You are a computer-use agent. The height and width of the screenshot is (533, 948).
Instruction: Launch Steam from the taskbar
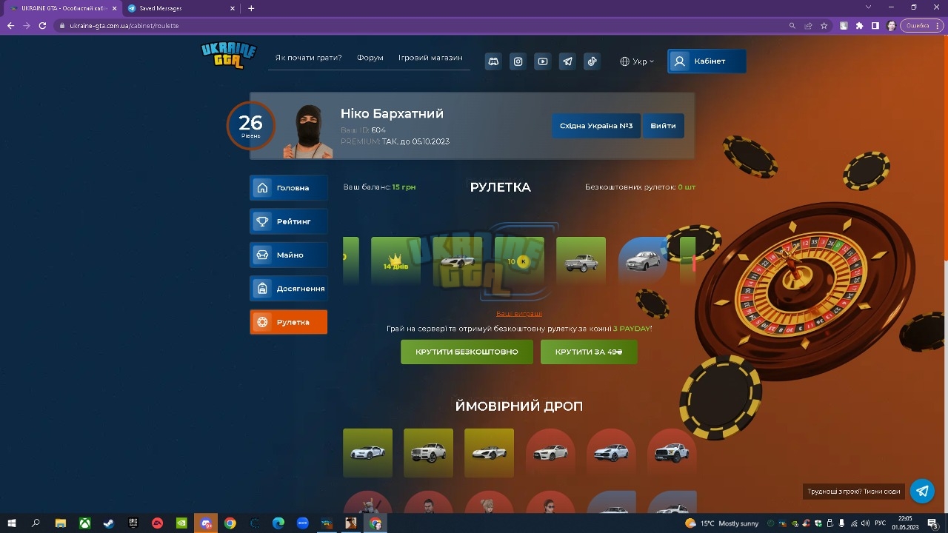pyautogui.click(x=109, y=523)
